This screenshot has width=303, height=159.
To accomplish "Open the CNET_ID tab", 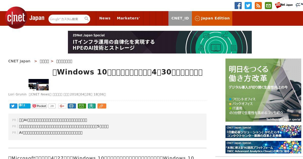I will tap(180, 18).
